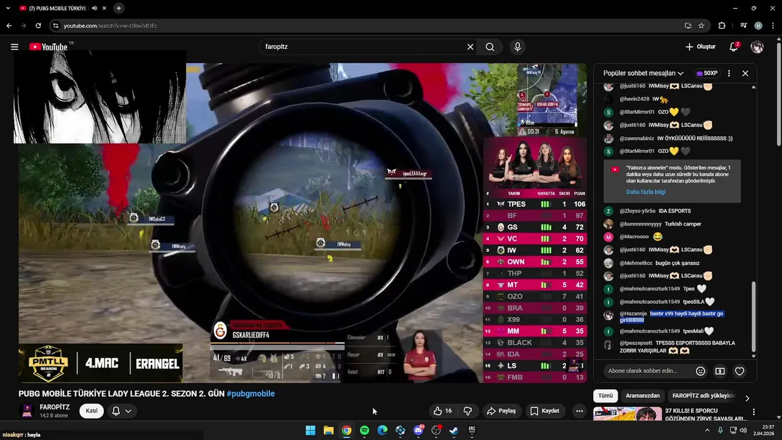782x440 pixels.
Task: Save video with Kaydet button
Action: (x=545, y=411)
